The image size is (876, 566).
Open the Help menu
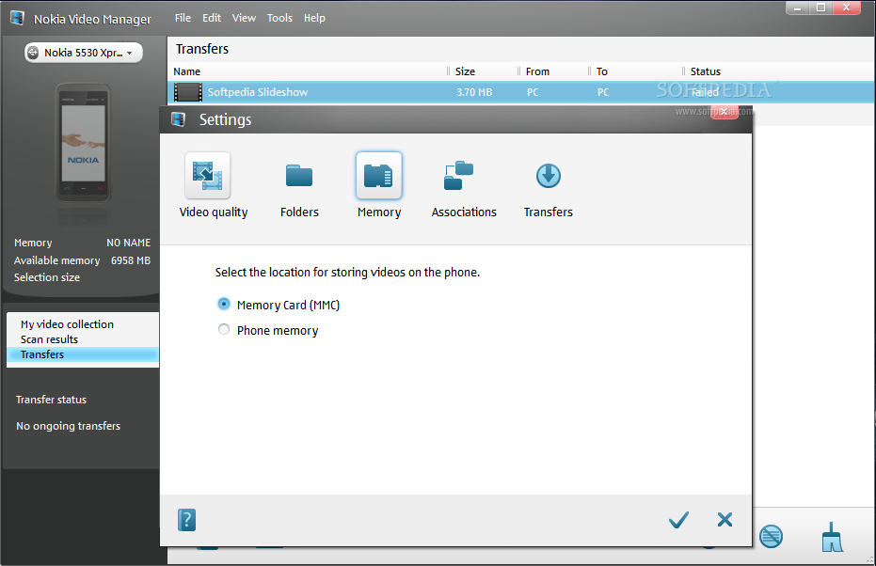click(x=314, y=18)
